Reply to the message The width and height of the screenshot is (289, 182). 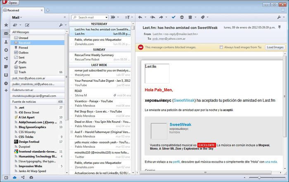pyautogui.click(x=140, y=17)
